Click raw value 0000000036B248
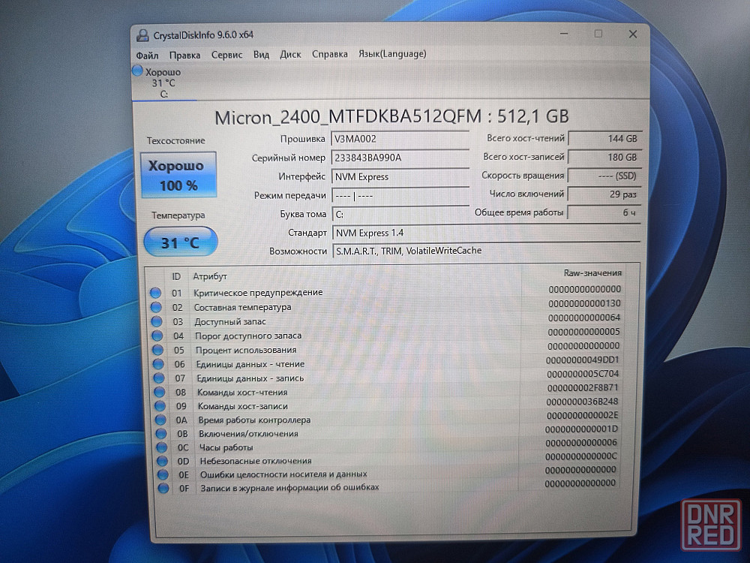Screen dimensions: 750x563 (582, 402)
